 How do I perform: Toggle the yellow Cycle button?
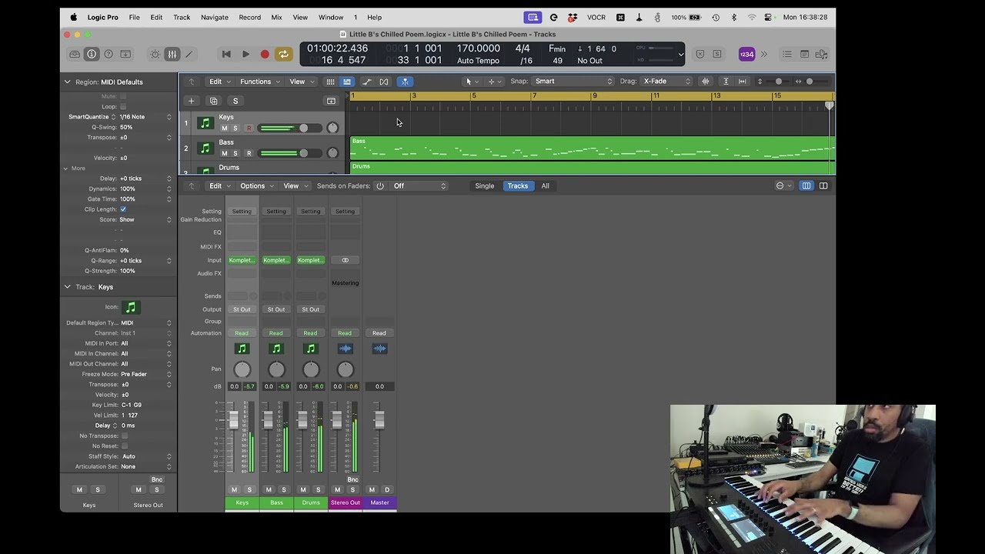click(x=284, y=54)
